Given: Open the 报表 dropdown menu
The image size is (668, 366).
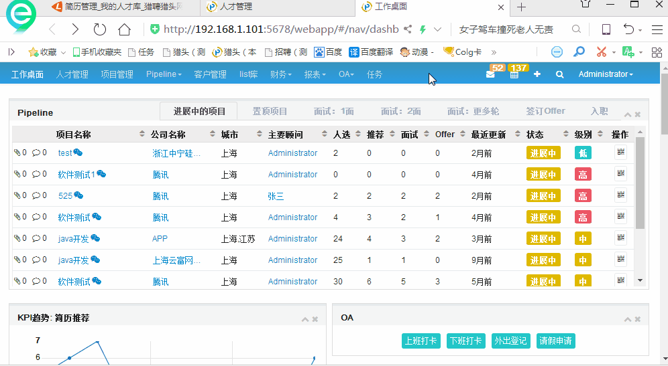Looking at the screenshot, I should (x=315, y=74).
